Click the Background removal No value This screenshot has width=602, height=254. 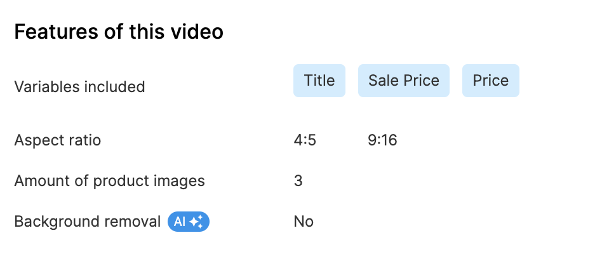(304, 222)
